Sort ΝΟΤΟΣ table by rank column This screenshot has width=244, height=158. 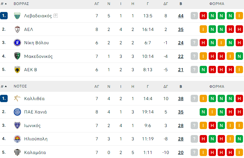pos(4,86)
